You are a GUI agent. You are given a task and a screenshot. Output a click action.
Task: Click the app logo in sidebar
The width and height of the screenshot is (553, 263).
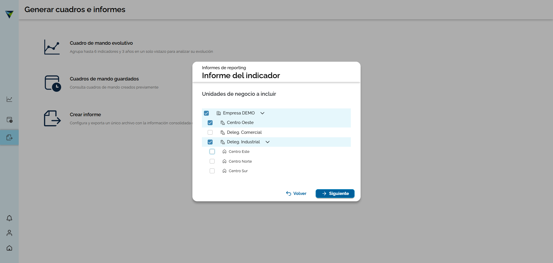coord(9,14)
